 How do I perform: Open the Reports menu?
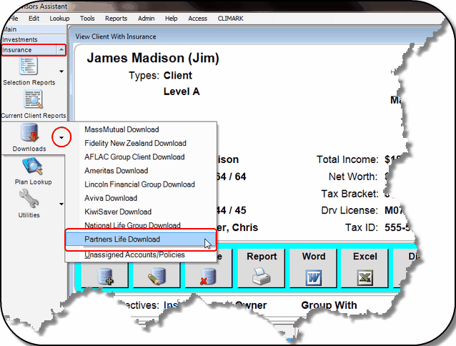116,17
